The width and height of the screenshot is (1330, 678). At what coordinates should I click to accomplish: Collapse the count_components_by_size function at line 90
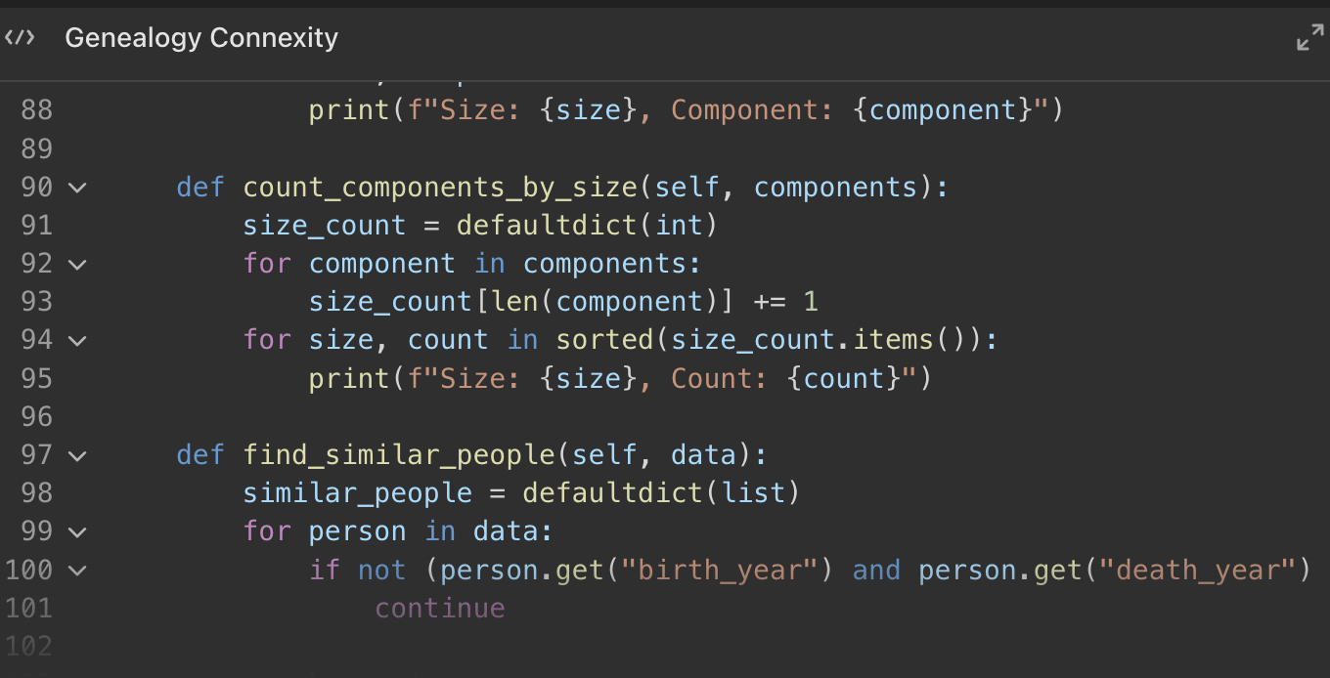77,188
